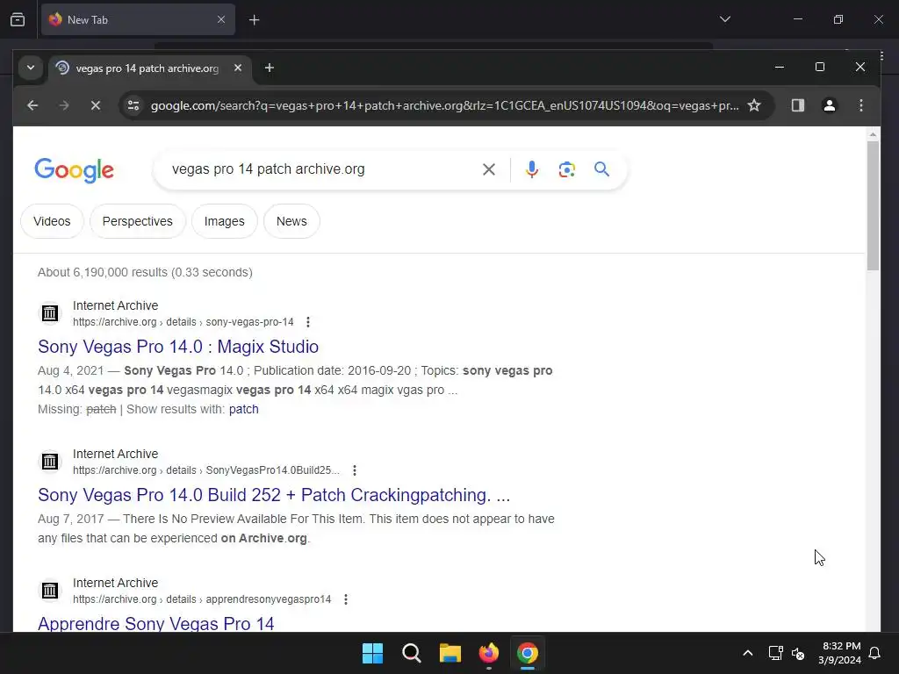899x674 pixels.
Task: Clear the Google search box text
Action: (488, 169)
